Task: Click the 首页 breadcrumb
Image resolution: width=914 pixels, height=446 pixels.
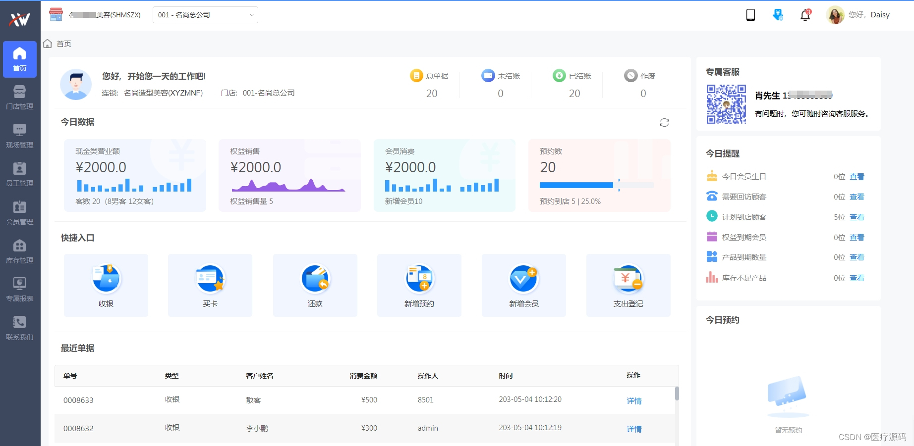Action: pos(64,44)
